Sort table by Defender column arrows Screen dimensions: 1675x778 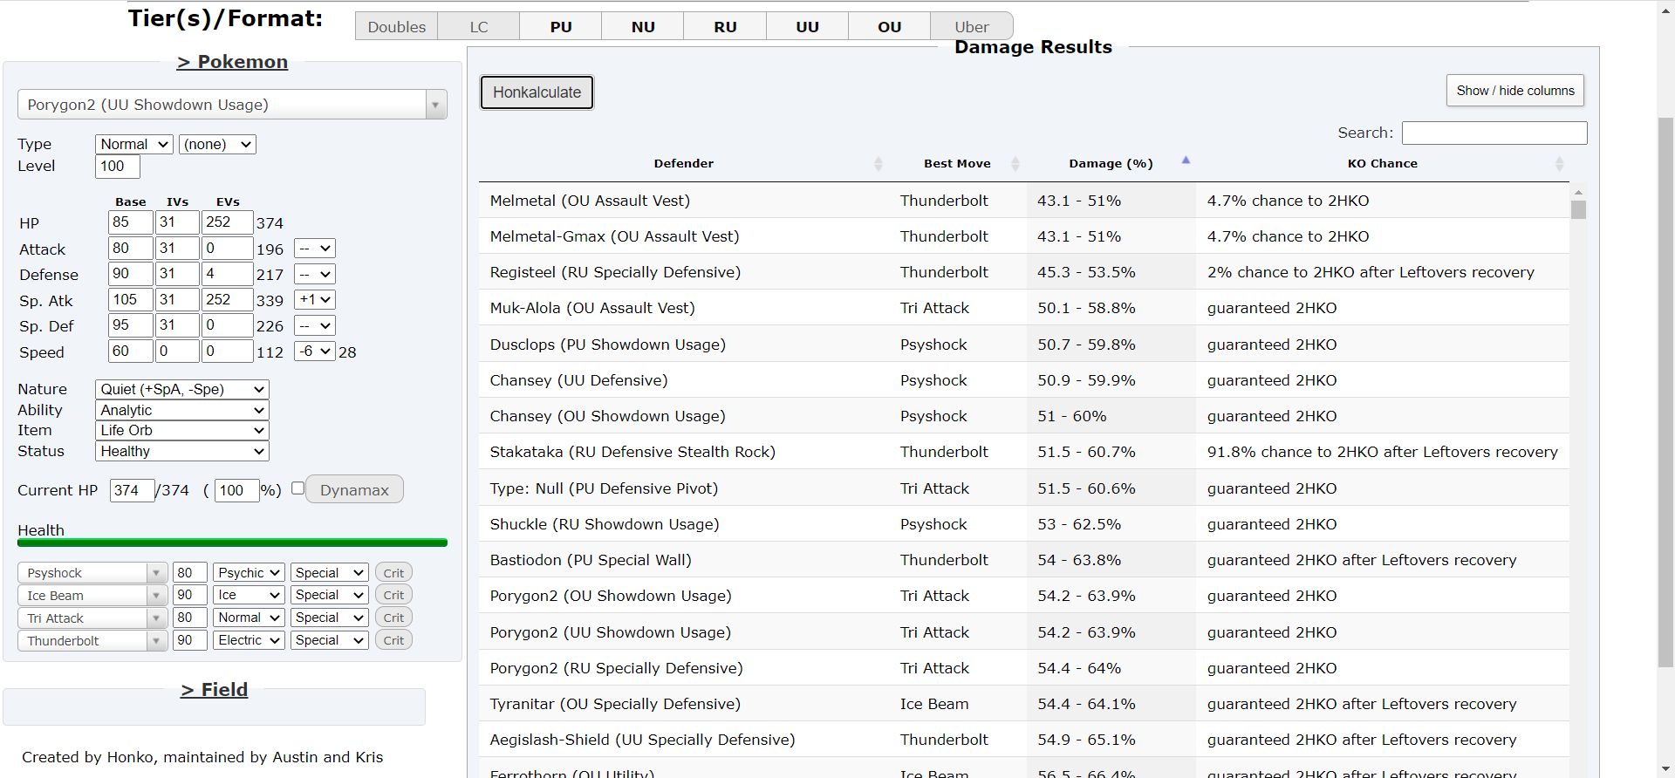click(878, 164)
